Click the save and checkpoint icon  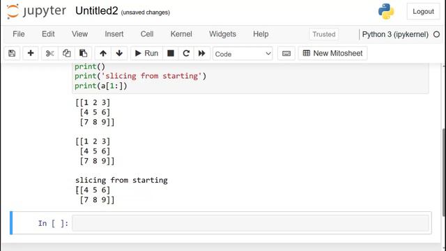(x=12, y=53)
